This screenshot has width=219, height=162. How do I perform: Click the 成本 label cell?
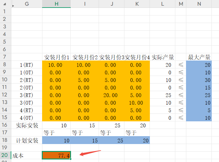[x=27, y=155]
